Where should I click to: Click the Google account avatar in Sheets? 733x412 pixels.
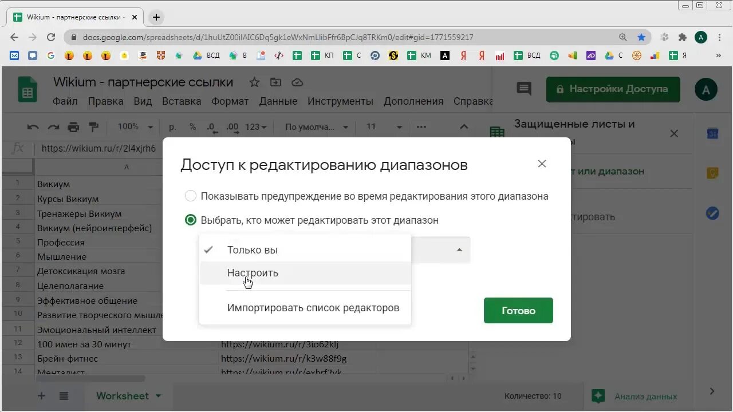[706, 90]
